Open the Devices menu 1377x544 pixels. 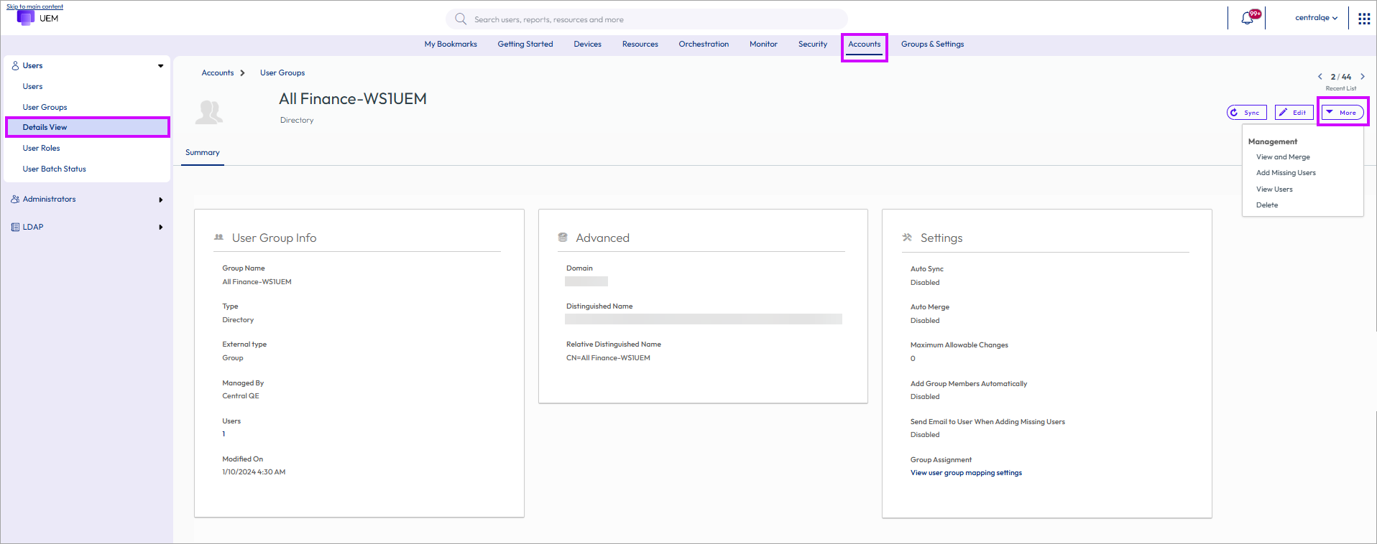point(587,44)
